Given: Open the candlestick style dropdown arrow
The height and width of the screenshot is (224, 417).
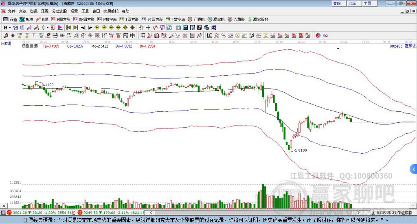Looking at the screenshot, I should (48, 28).
